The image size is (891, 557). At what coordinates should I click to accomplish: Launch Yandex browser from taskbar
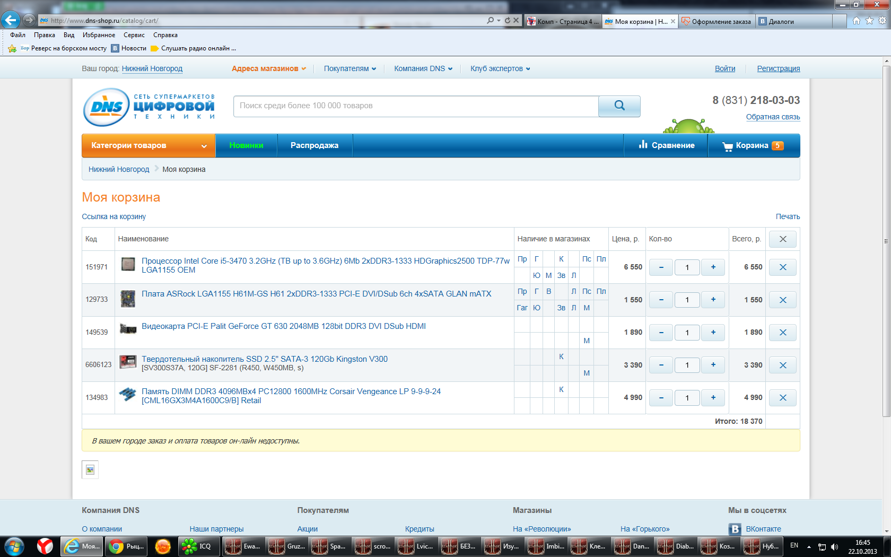[45, 546]
